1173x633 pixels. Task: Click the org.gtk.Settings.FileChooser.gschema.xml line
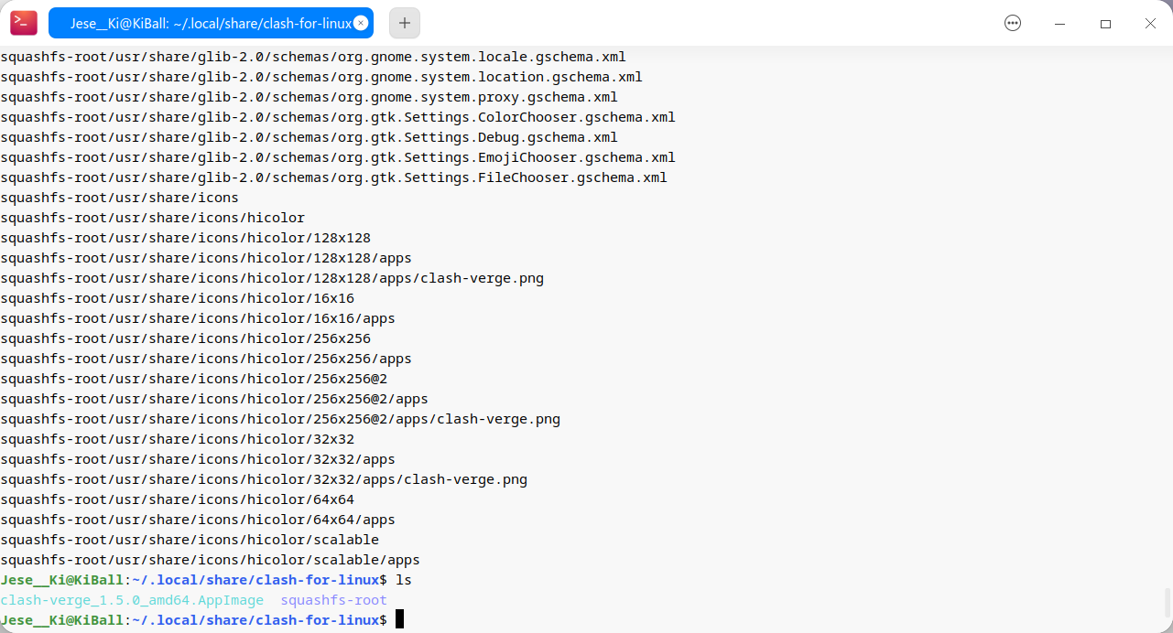tap(333, 177)
